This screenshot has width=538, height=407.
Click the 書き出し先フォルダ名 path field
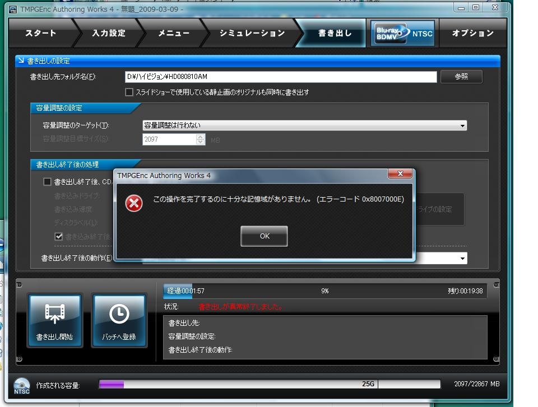pyautogui.click(x=281, y=77)
